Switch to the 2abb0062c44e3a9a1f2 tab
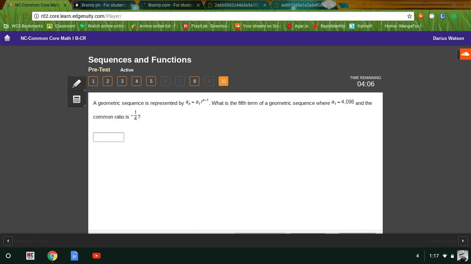This screenshot has width=471, height=264. point(237,5)
